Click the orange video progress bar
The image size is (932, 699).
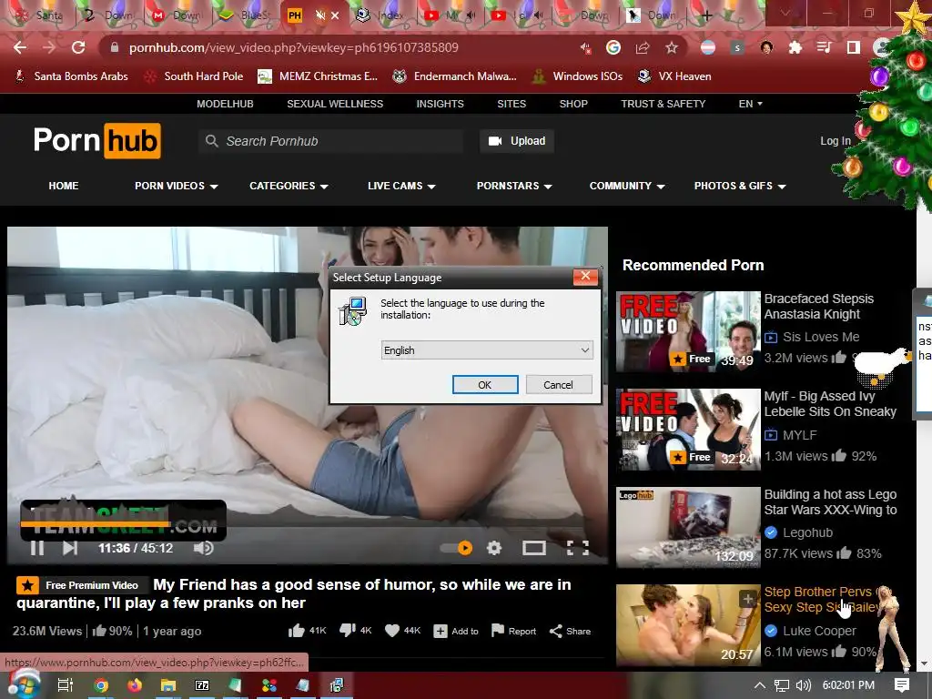click(96, 523)
